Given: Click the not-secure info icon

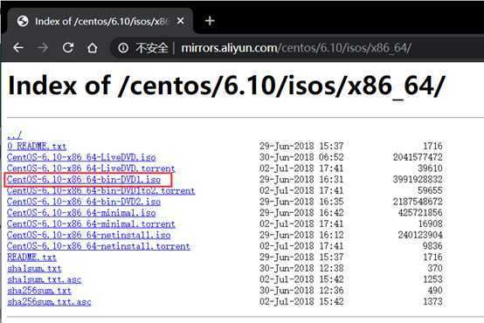Looking at the screenshot, I should [123, 48].
